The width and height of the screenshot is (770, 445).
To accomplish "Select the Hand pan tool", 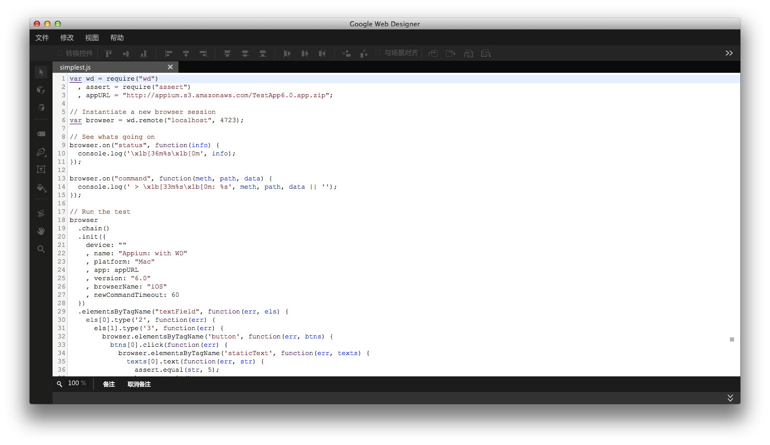I will coord(41,231).
